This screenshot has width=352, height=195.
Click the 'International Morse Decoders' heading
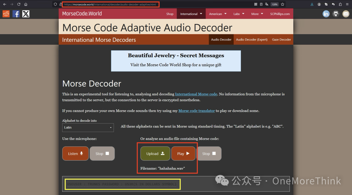(x=99, y=40)
